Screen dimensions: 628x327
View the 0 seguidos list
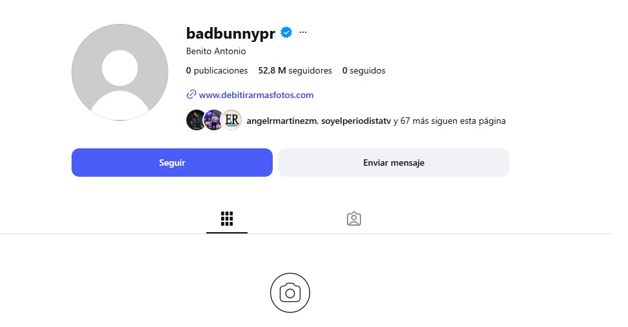point(364,70)
